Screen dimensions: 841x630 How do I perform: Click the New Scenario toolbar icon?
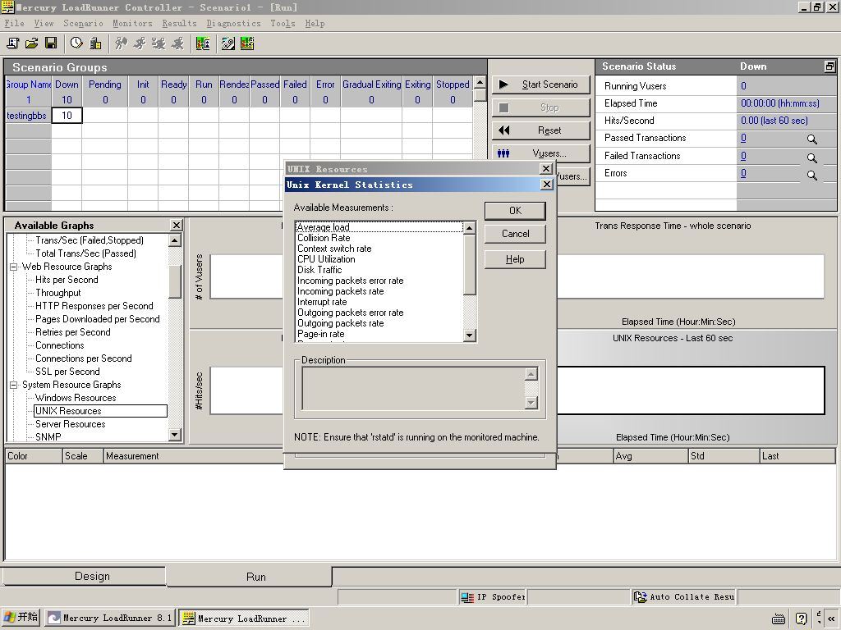tap(13, 43)
